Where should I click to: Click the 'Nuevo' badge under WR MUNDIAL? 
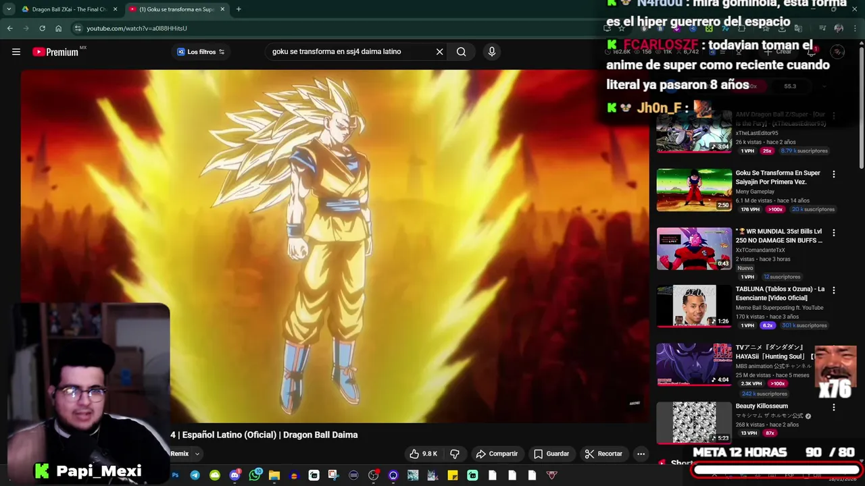click(x=745, y=268)
